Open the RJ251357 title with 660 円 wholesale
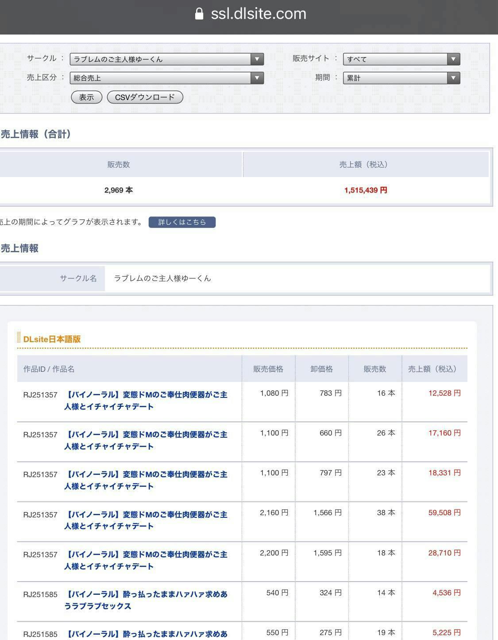 pyautogui.click(x=146, y=440)
